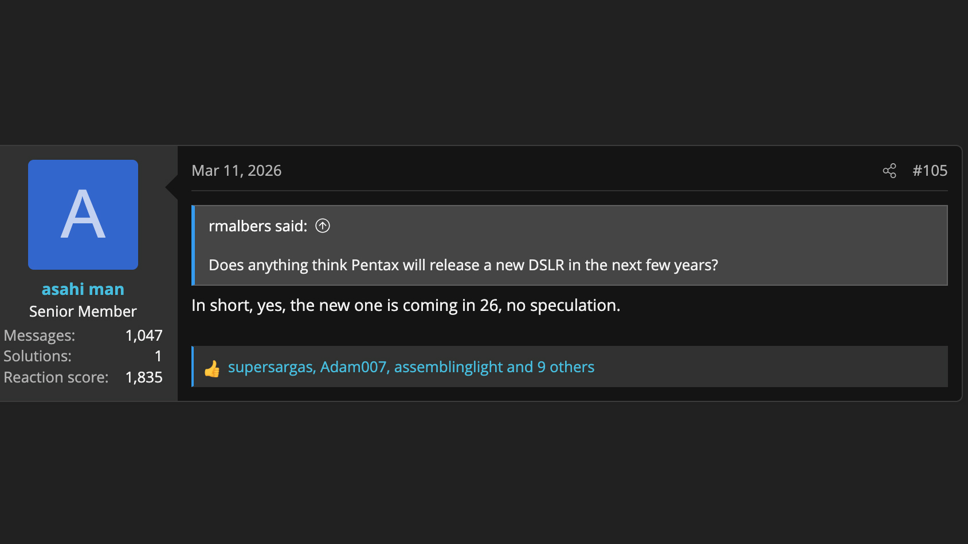Select the quoted DSLR question text
This screenshot has width=968, height=544.
pyautogui.click(x=463, y=265)
